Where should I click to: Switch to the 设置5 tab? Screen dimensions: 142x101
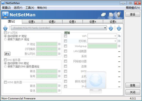(x=113, y=22)
